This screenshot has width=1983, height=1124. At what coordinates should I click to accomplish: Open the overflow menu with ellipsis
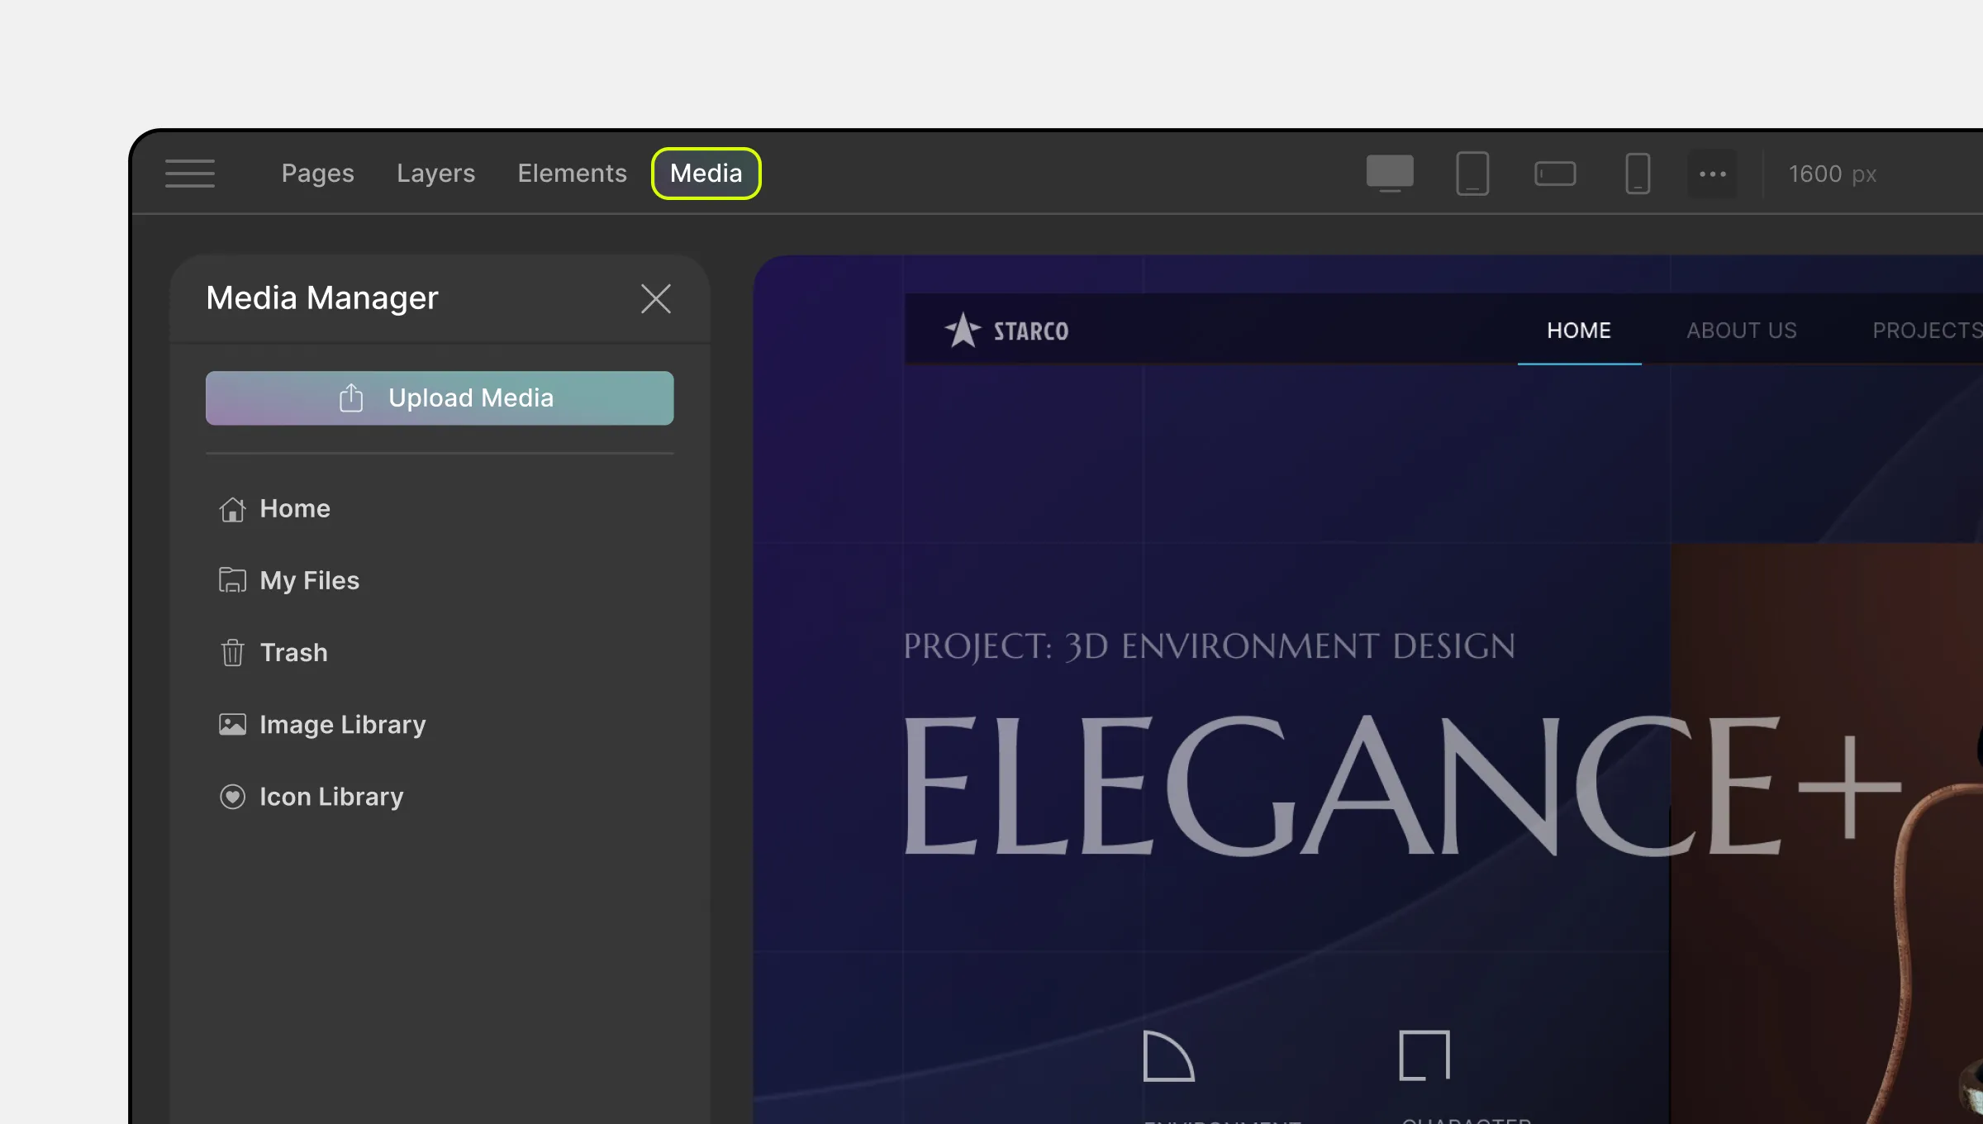pyautogui.click(x=1714, y=174)
